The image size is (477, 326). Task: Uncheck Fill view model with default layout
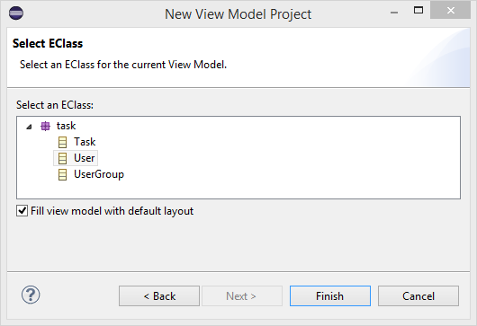tap(22, 211)
